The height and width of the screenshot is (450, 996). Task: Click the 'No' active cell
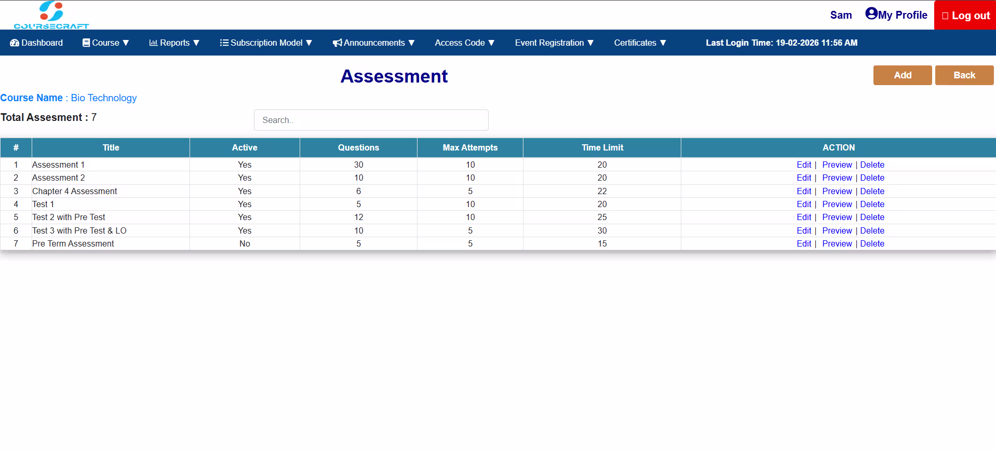coord(245,243)
